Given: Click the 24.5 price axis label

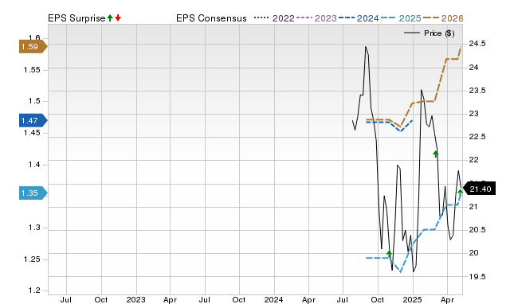Looking at the screenshot, I should 477,44.
